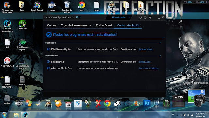Go to the Turbo Boost tab
Image resolution: width=209 pixels, height=118 pixels.
(x=104, y=25)
